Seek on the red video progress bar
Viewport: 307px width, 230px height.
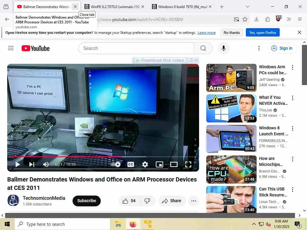(103, 157)
